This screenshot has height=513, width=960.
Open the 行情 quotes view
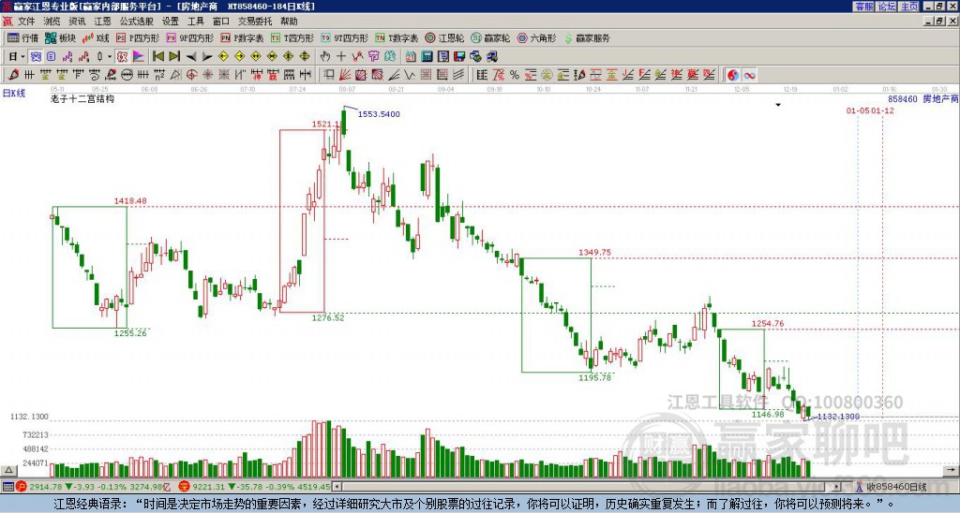[23, 37]
